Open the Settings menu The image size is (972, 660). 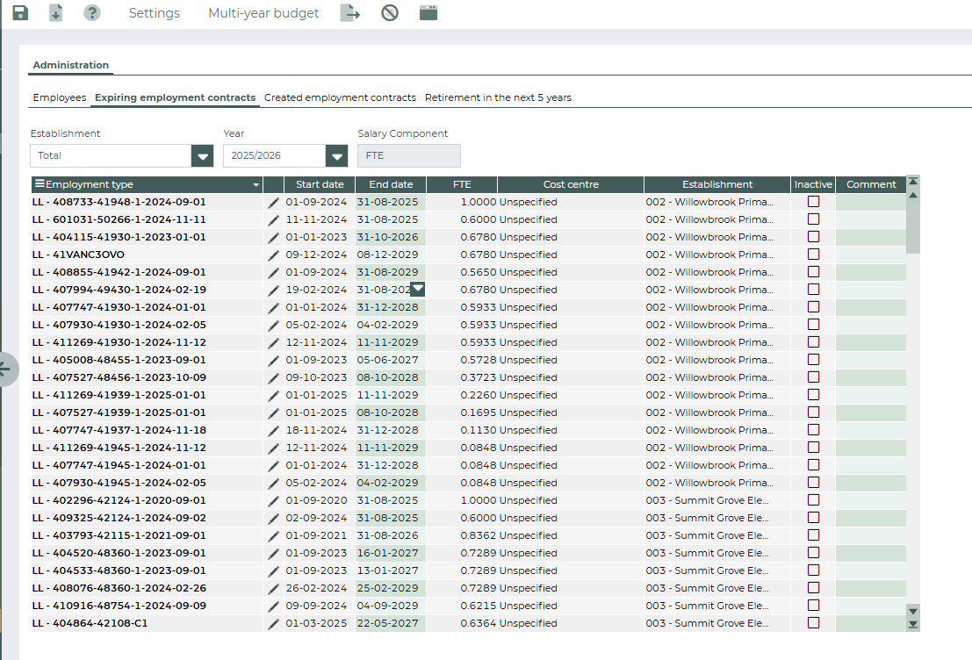[x=155, y=13]
